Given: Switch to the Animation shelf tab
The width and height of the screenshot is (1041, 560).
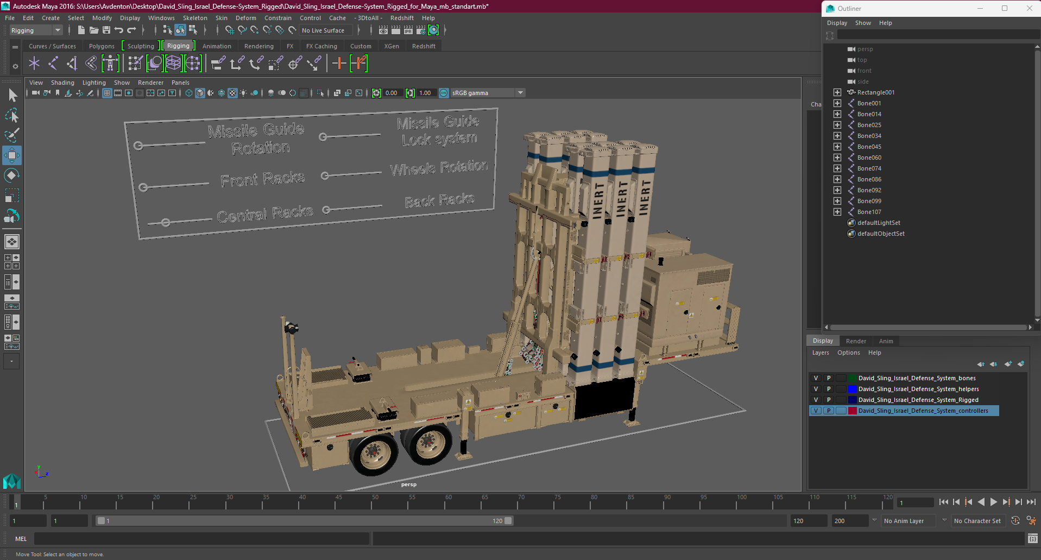Looking at the screenshot, I should [x=217, y=46].
